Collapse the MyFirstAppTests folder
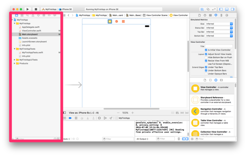This screenshot has height=156, width=247. point(15,49)
